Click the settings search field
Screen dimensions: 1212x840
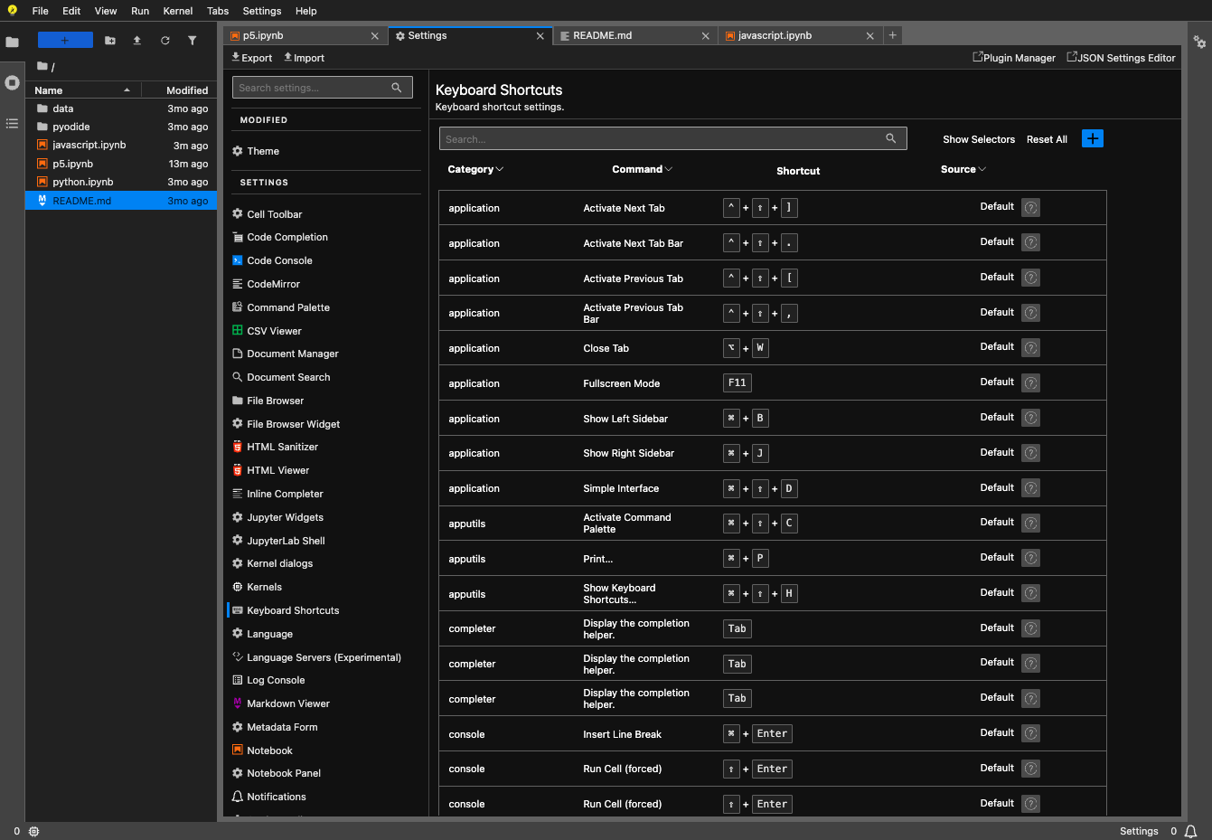(x=322, y=88)
